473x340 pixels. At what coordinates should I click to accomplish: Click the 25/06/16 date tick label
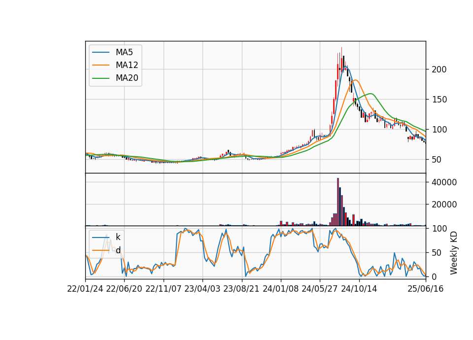pos(426,289)
